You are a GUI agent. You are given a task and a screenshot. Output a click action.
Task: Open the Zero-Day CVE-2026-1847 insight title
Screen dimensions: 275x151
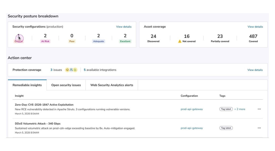coord(44,105)
